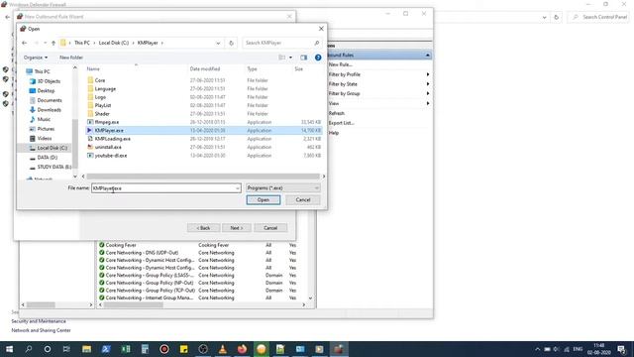Select the Shader folder
The width and height of the screenshot is (634, 357).
click(x=102, y=114)
